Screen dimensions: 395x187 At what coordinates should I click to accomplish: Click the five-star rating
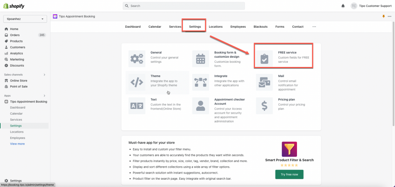click(x=289, y=165)
